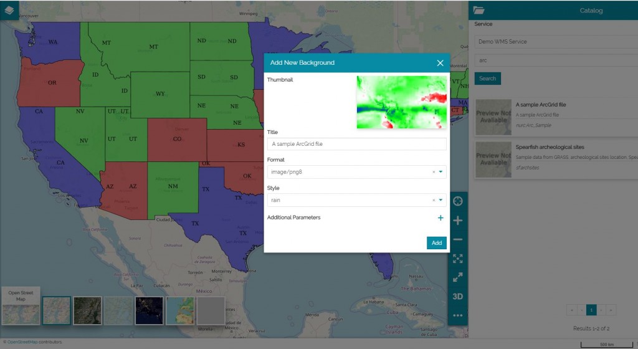Click the Catalog folder icon
The width and height of the screenshot is (638, 349).
click(478, 10)
